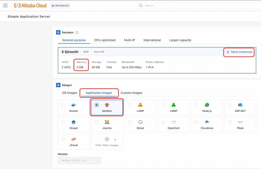Click the Workbench button in header

coord(60,6)
